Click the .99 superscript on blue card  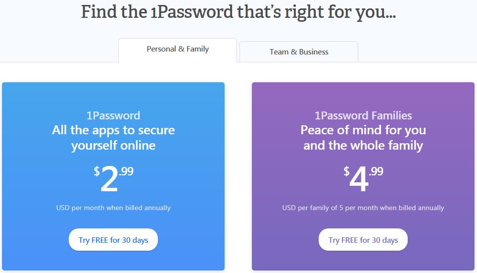[126, 171]
